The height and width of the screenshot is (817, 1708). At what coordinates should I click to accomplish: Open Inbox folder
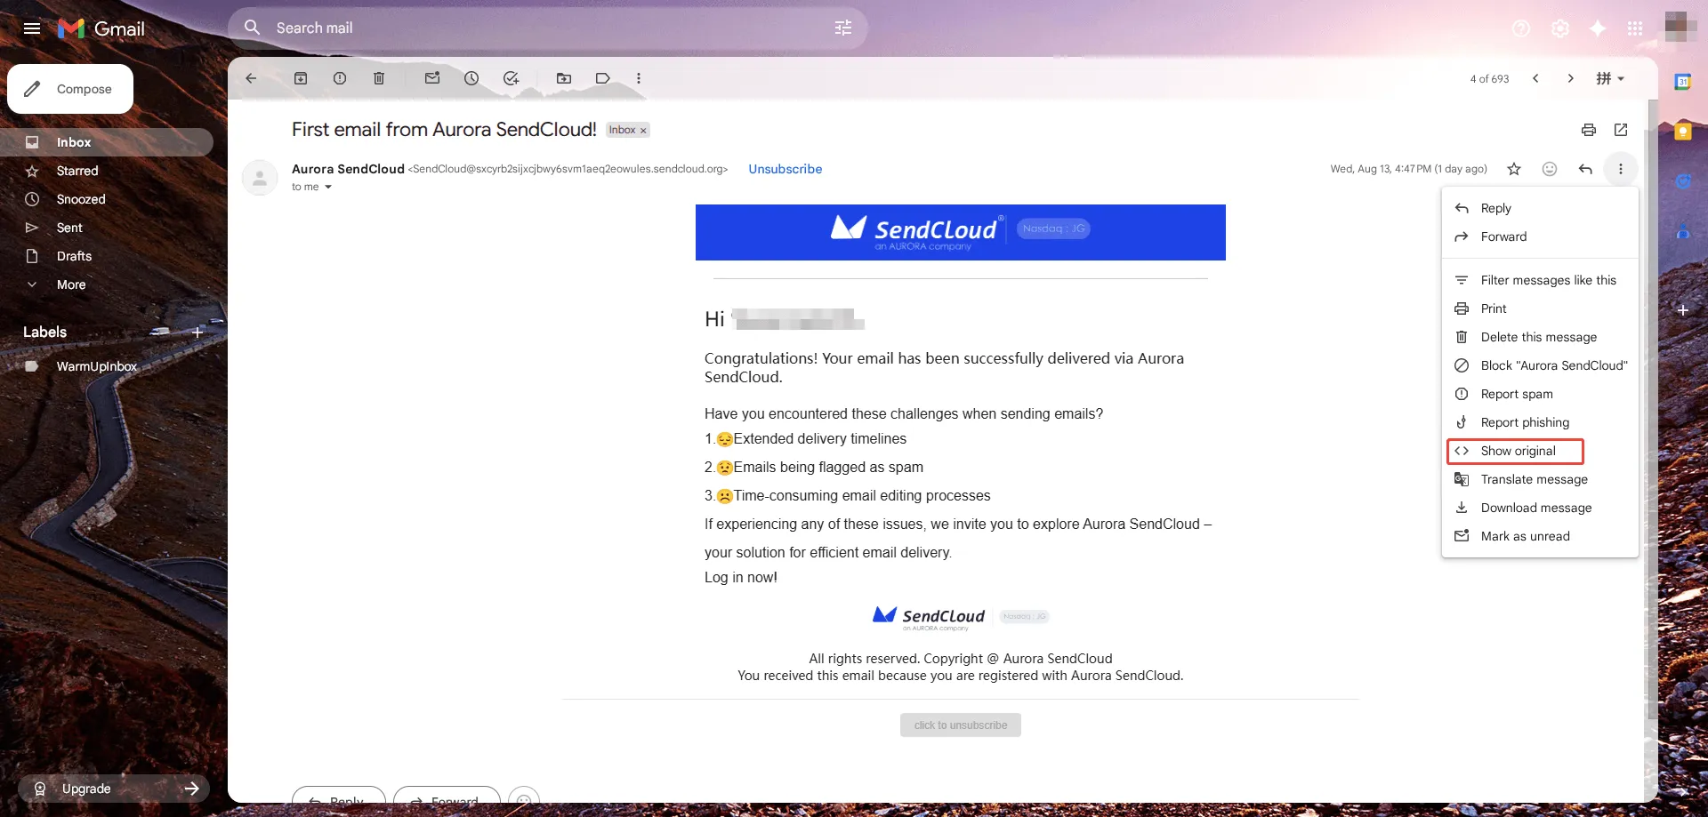107,142
